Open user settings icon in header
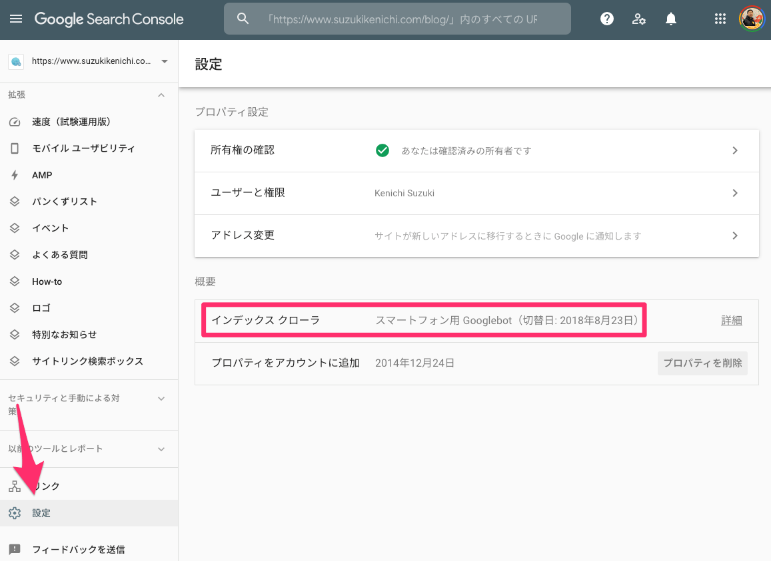The width and height of the screenshot is (771, 561). tap(638, 19)
